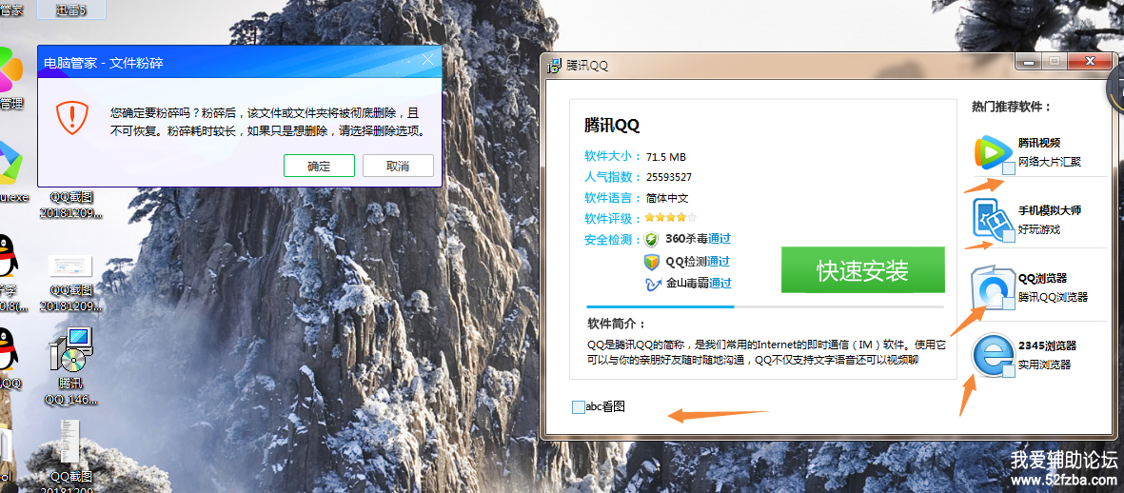This screenshot has width=1124, height=493.
Task: Click the QQ检测 shield icon
Action: point(651,262)
